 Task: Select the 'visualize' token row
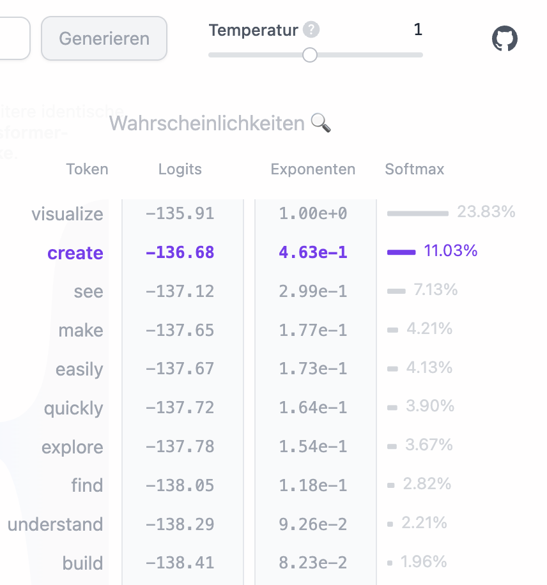(67, 214)
